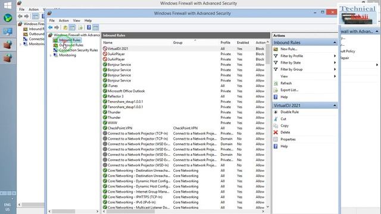
Task: Click the green check icon beside iTunes rule
Action: (x=105, y=86)
